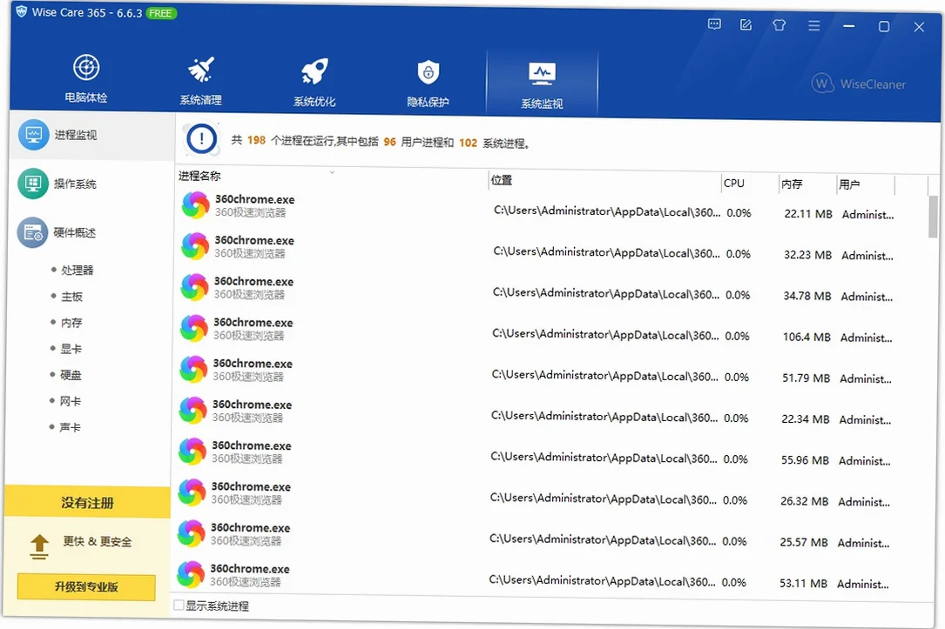
Task: Click the 53.11 MB memory value
Action: click(803, 583)
